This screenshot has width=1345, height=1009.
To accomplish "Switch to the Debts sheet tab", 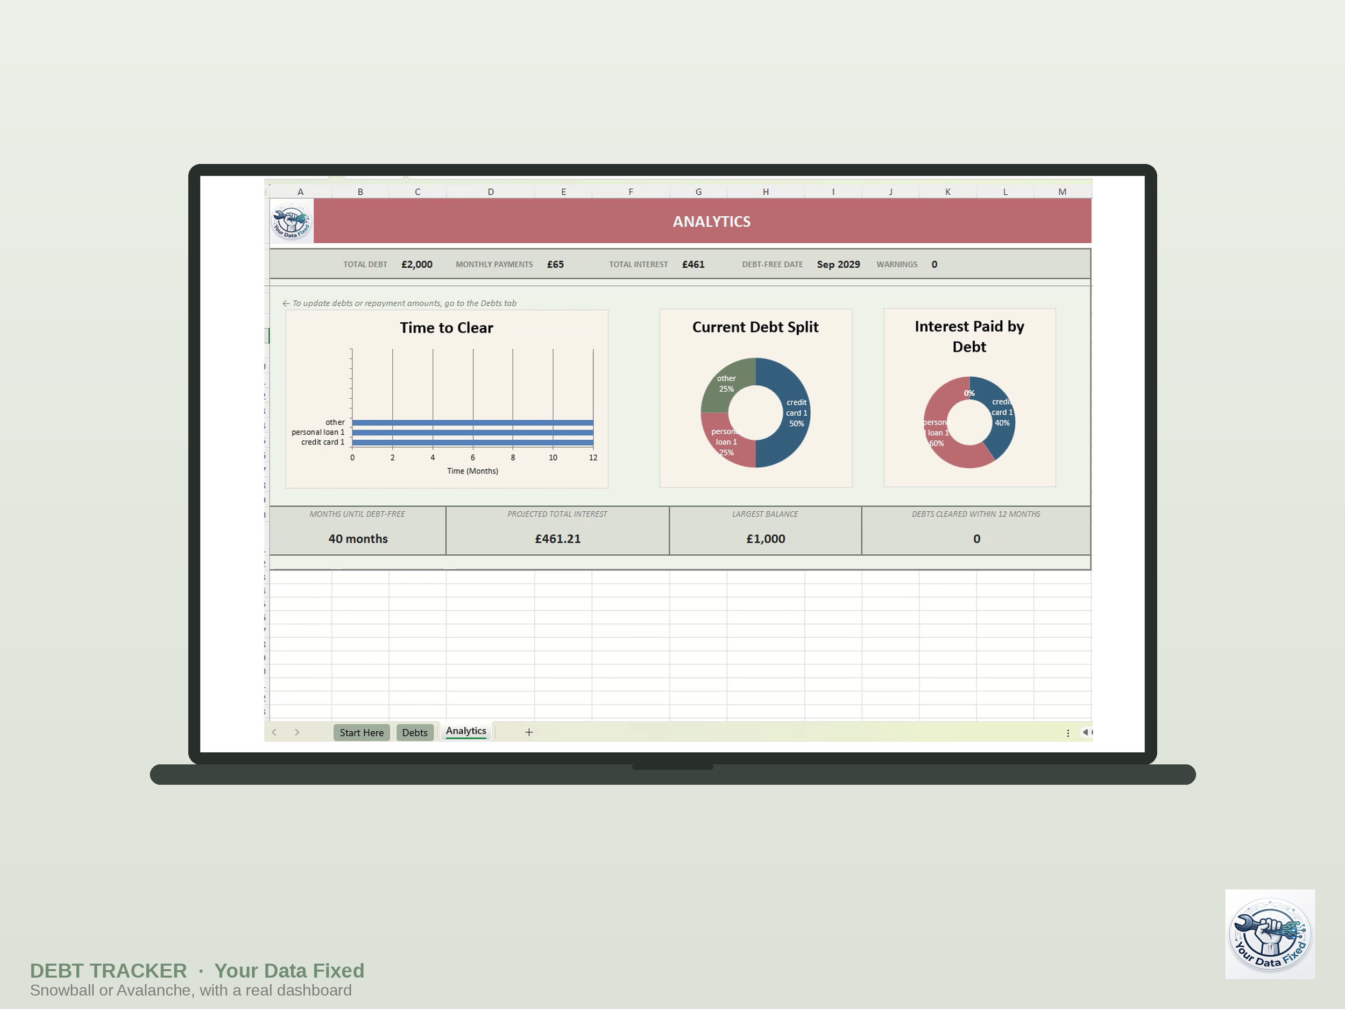I will click(x=415, y=732).
